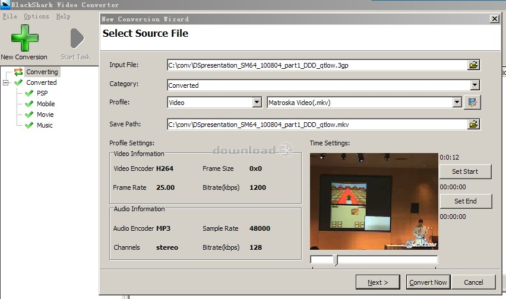Click the green check icon beside Converted
This screenshot has width=506, height=299.
(18, 82)
